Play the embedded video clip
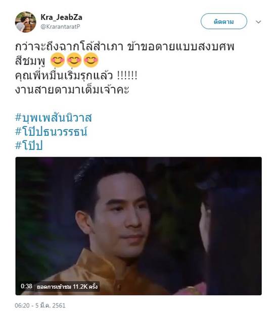The image size is (278, 312). [x=138, y=226]
